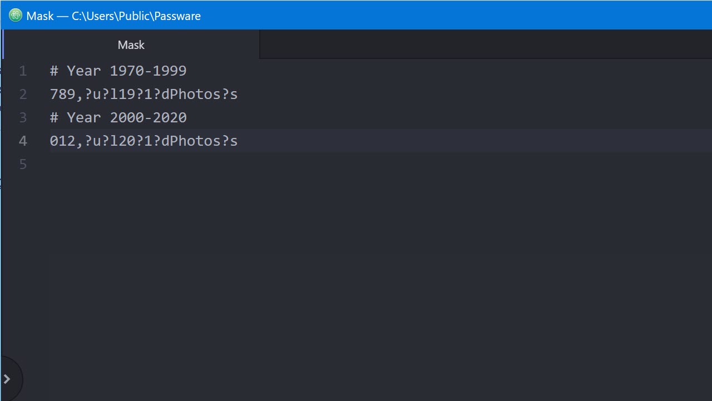Click the Mask title text in the title bar
Screen dimensions: 712x401
point(41,16)
